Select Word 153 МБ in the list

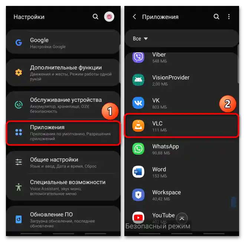[x=182, y=172]
